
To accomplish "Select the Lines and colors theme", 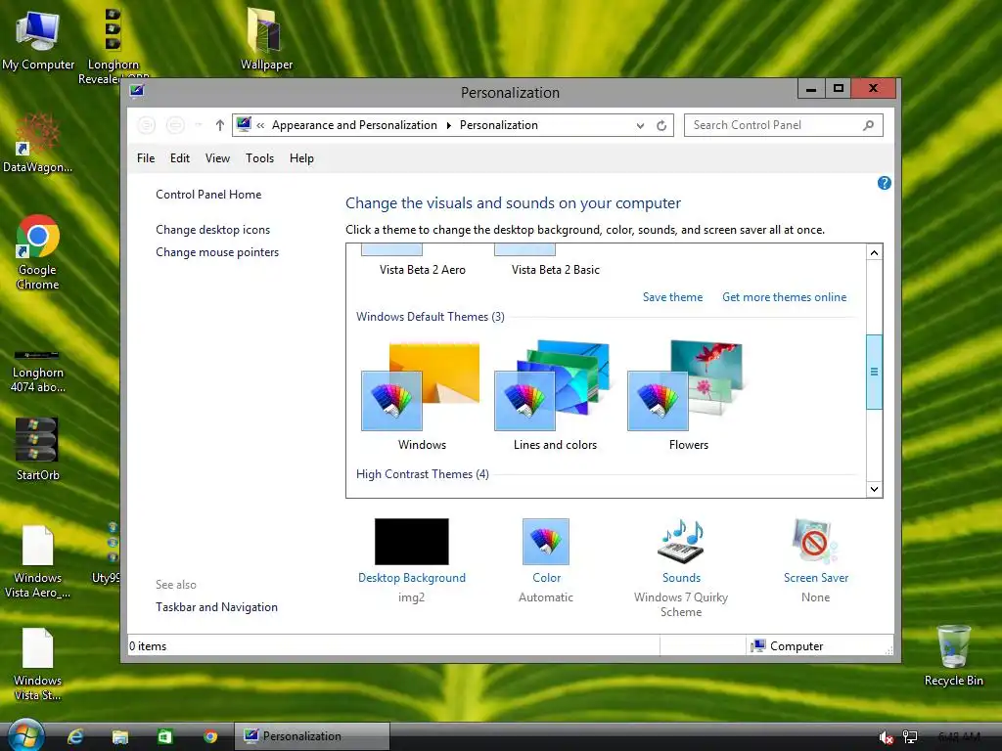I will pyautogui.click(x=555, y=396).
